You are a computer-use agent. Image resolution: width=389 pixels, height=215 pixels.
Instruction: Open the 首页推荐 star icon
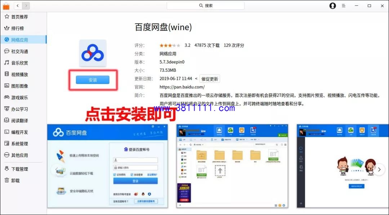point(7,17)
